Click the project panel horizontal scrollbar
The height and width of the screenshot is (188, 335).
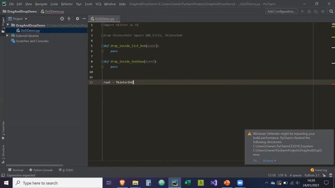coord(35,165)
